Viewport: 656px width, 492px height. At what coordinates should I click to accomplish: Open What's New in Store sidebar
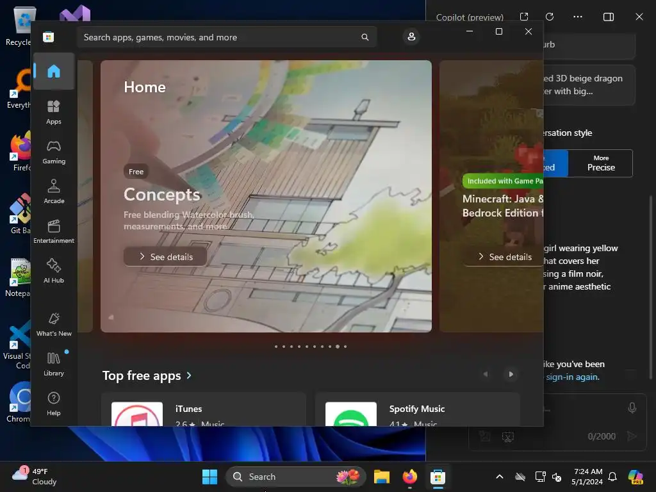pos(54,324)
